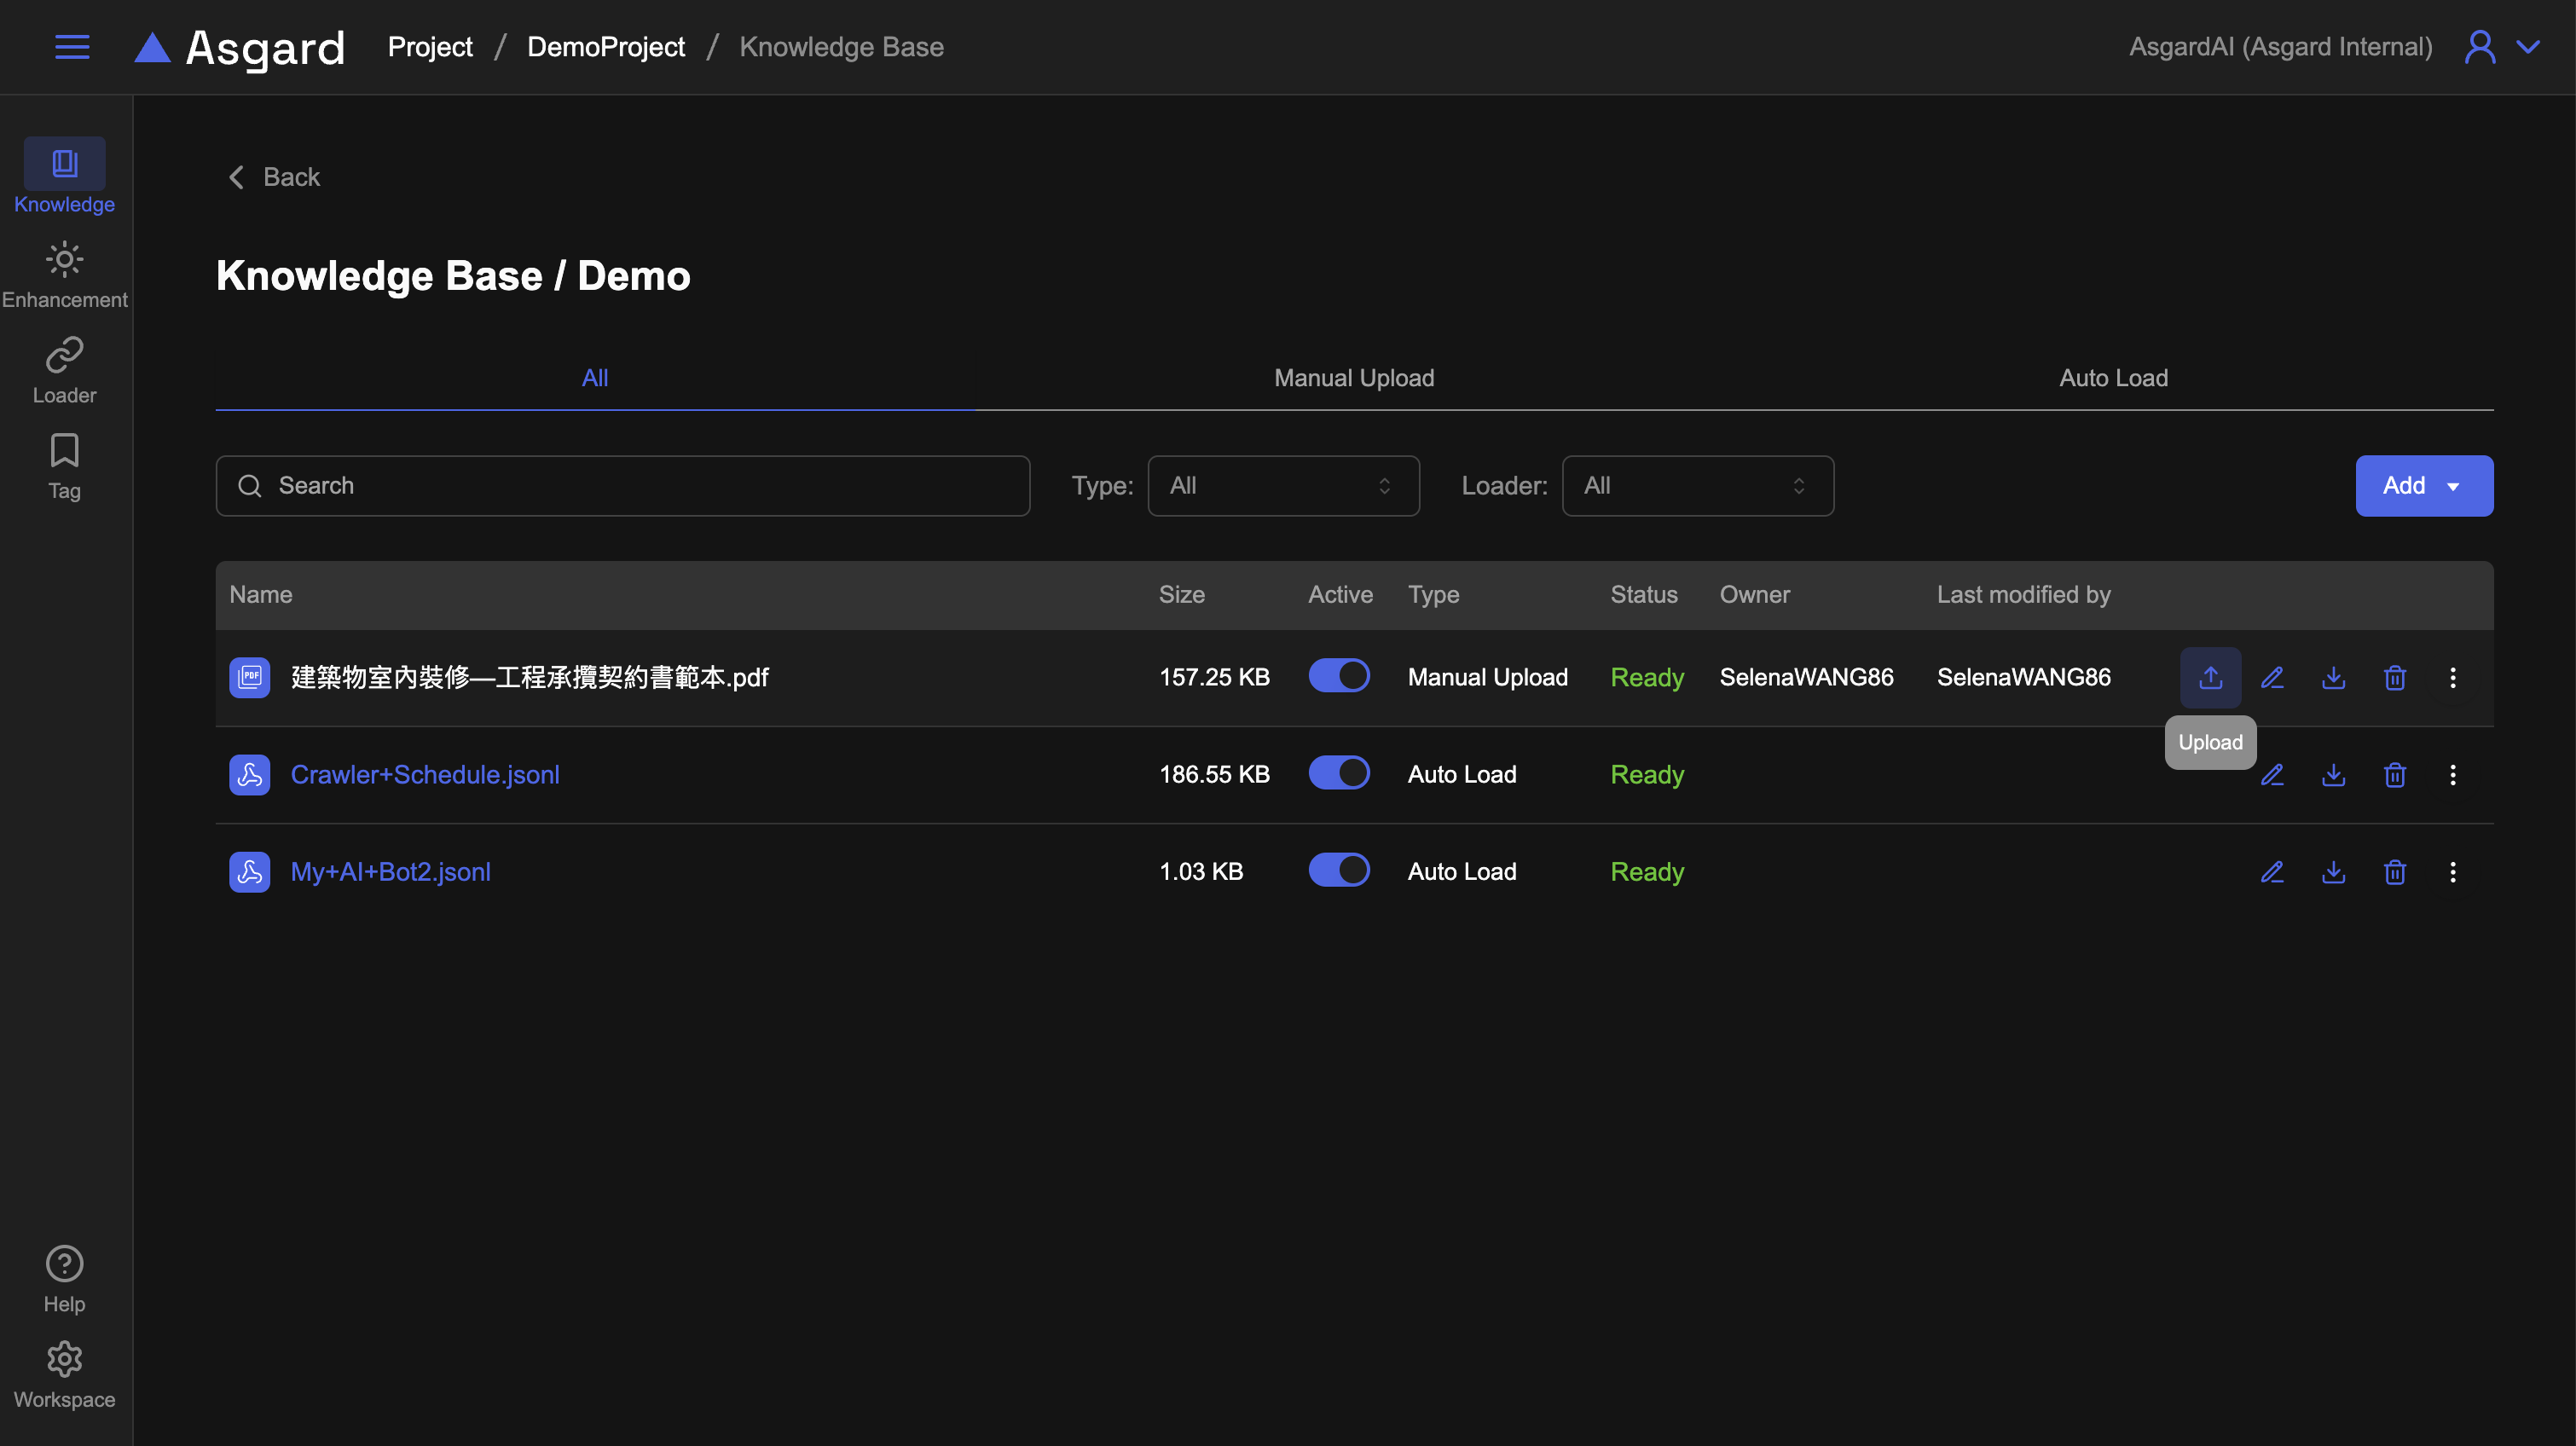The image size is (2576, 1446).
Task: Click the Upload icon for the PDF row
Action: (x=2210, y=677)
